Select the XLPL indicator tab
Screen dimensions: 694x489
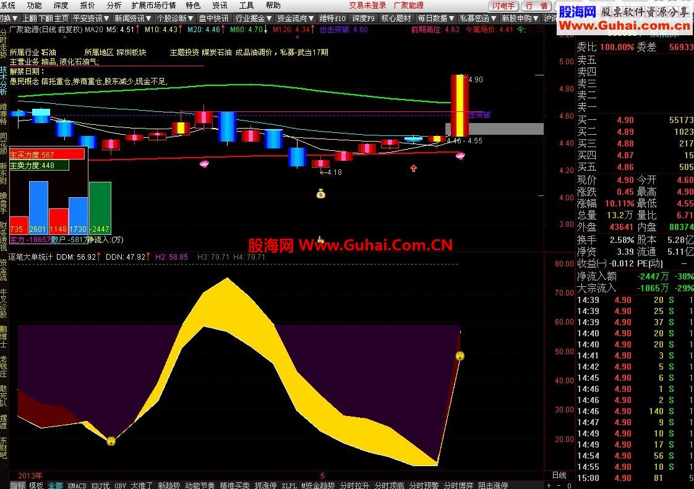pyautogui.click(x=289, y=485)
